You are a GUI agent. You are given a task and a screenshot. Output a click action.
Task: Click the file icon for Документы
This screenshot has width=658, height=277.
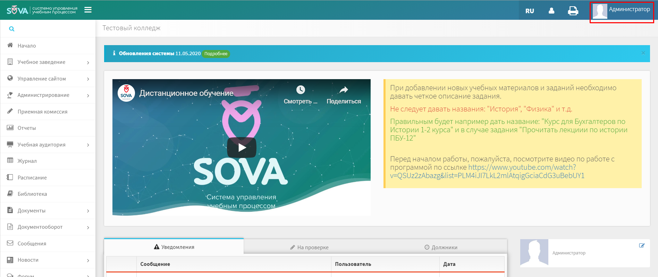(10, 210)
